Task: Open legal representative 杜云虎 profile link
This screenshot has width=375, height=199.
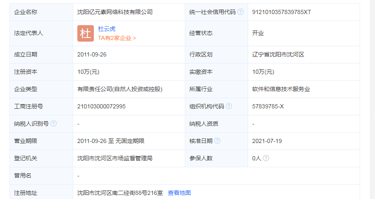Action: point(107,29)
